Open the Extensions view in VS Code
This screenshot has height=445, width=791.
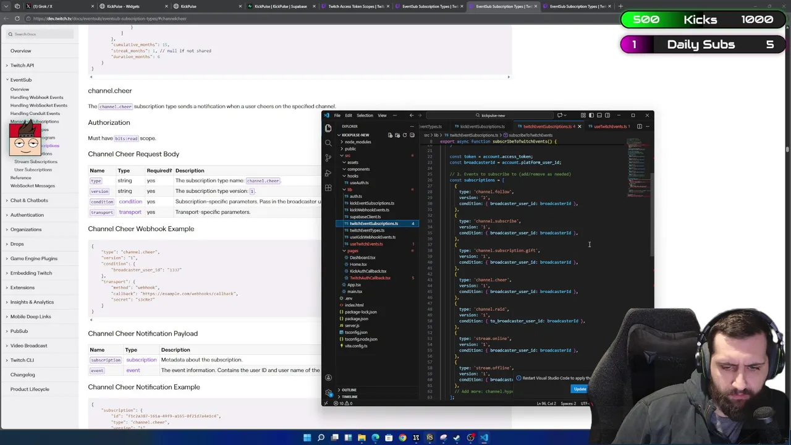(328, 187)
